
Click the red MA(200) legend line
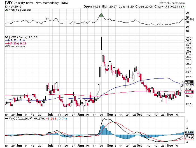click(x=7, y=44)
